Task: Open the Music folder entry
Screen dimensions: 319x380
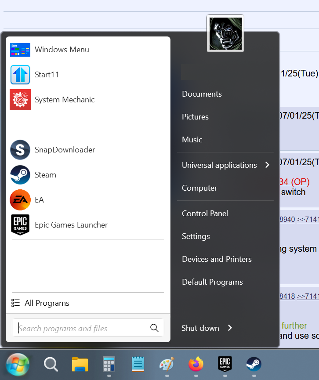Action: (192, 140)
